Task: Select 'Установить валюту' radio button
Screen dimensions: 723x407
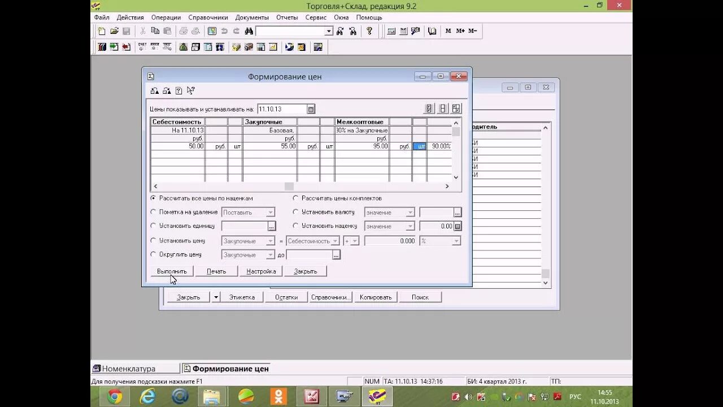Action: [x=295, y=212]
